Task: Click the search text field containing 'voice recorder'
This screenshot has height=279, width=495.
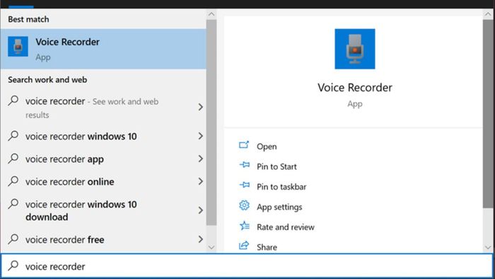Action: click(248, 266)
